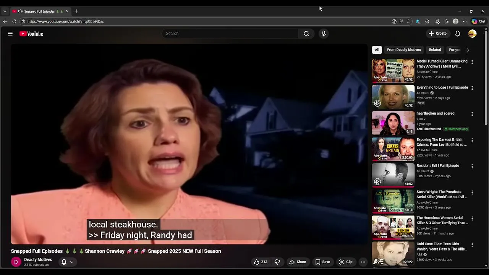Open YouTube notifications bell
Viewport: 489px width, 275px height.
(x=458, y=34)
